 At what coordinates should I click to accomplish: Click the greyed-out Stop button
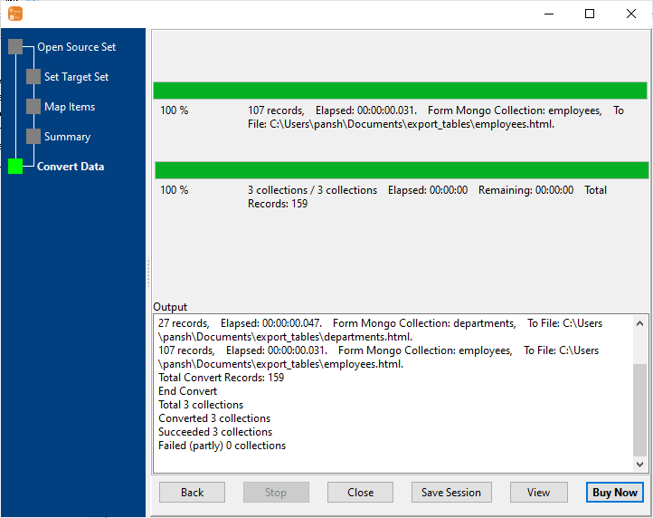click(x=276, y=493)
